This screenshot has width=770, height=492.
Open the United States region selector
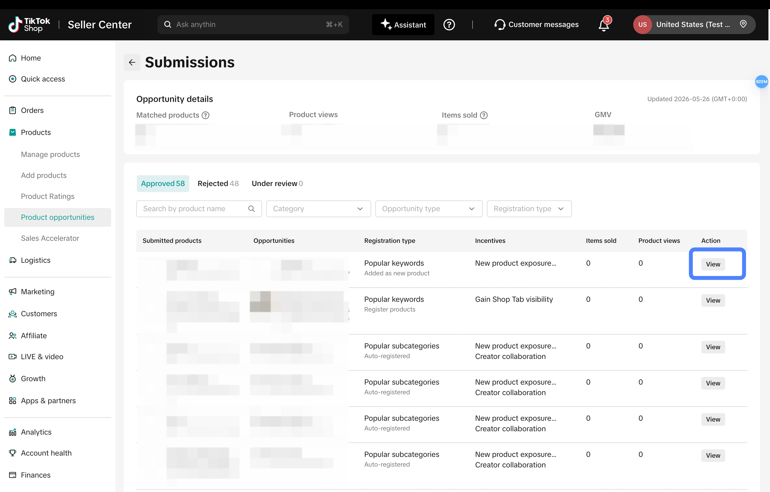click(x=694, y=25)
